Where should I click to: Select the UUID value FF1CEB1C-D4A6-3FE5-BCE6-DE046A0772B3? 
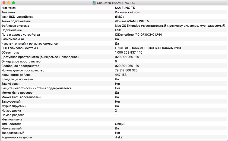click(148, 48)
